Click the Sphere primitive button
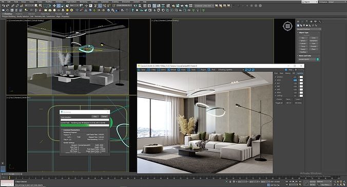The height and width of the screenshot is (187, 347). 303,41
